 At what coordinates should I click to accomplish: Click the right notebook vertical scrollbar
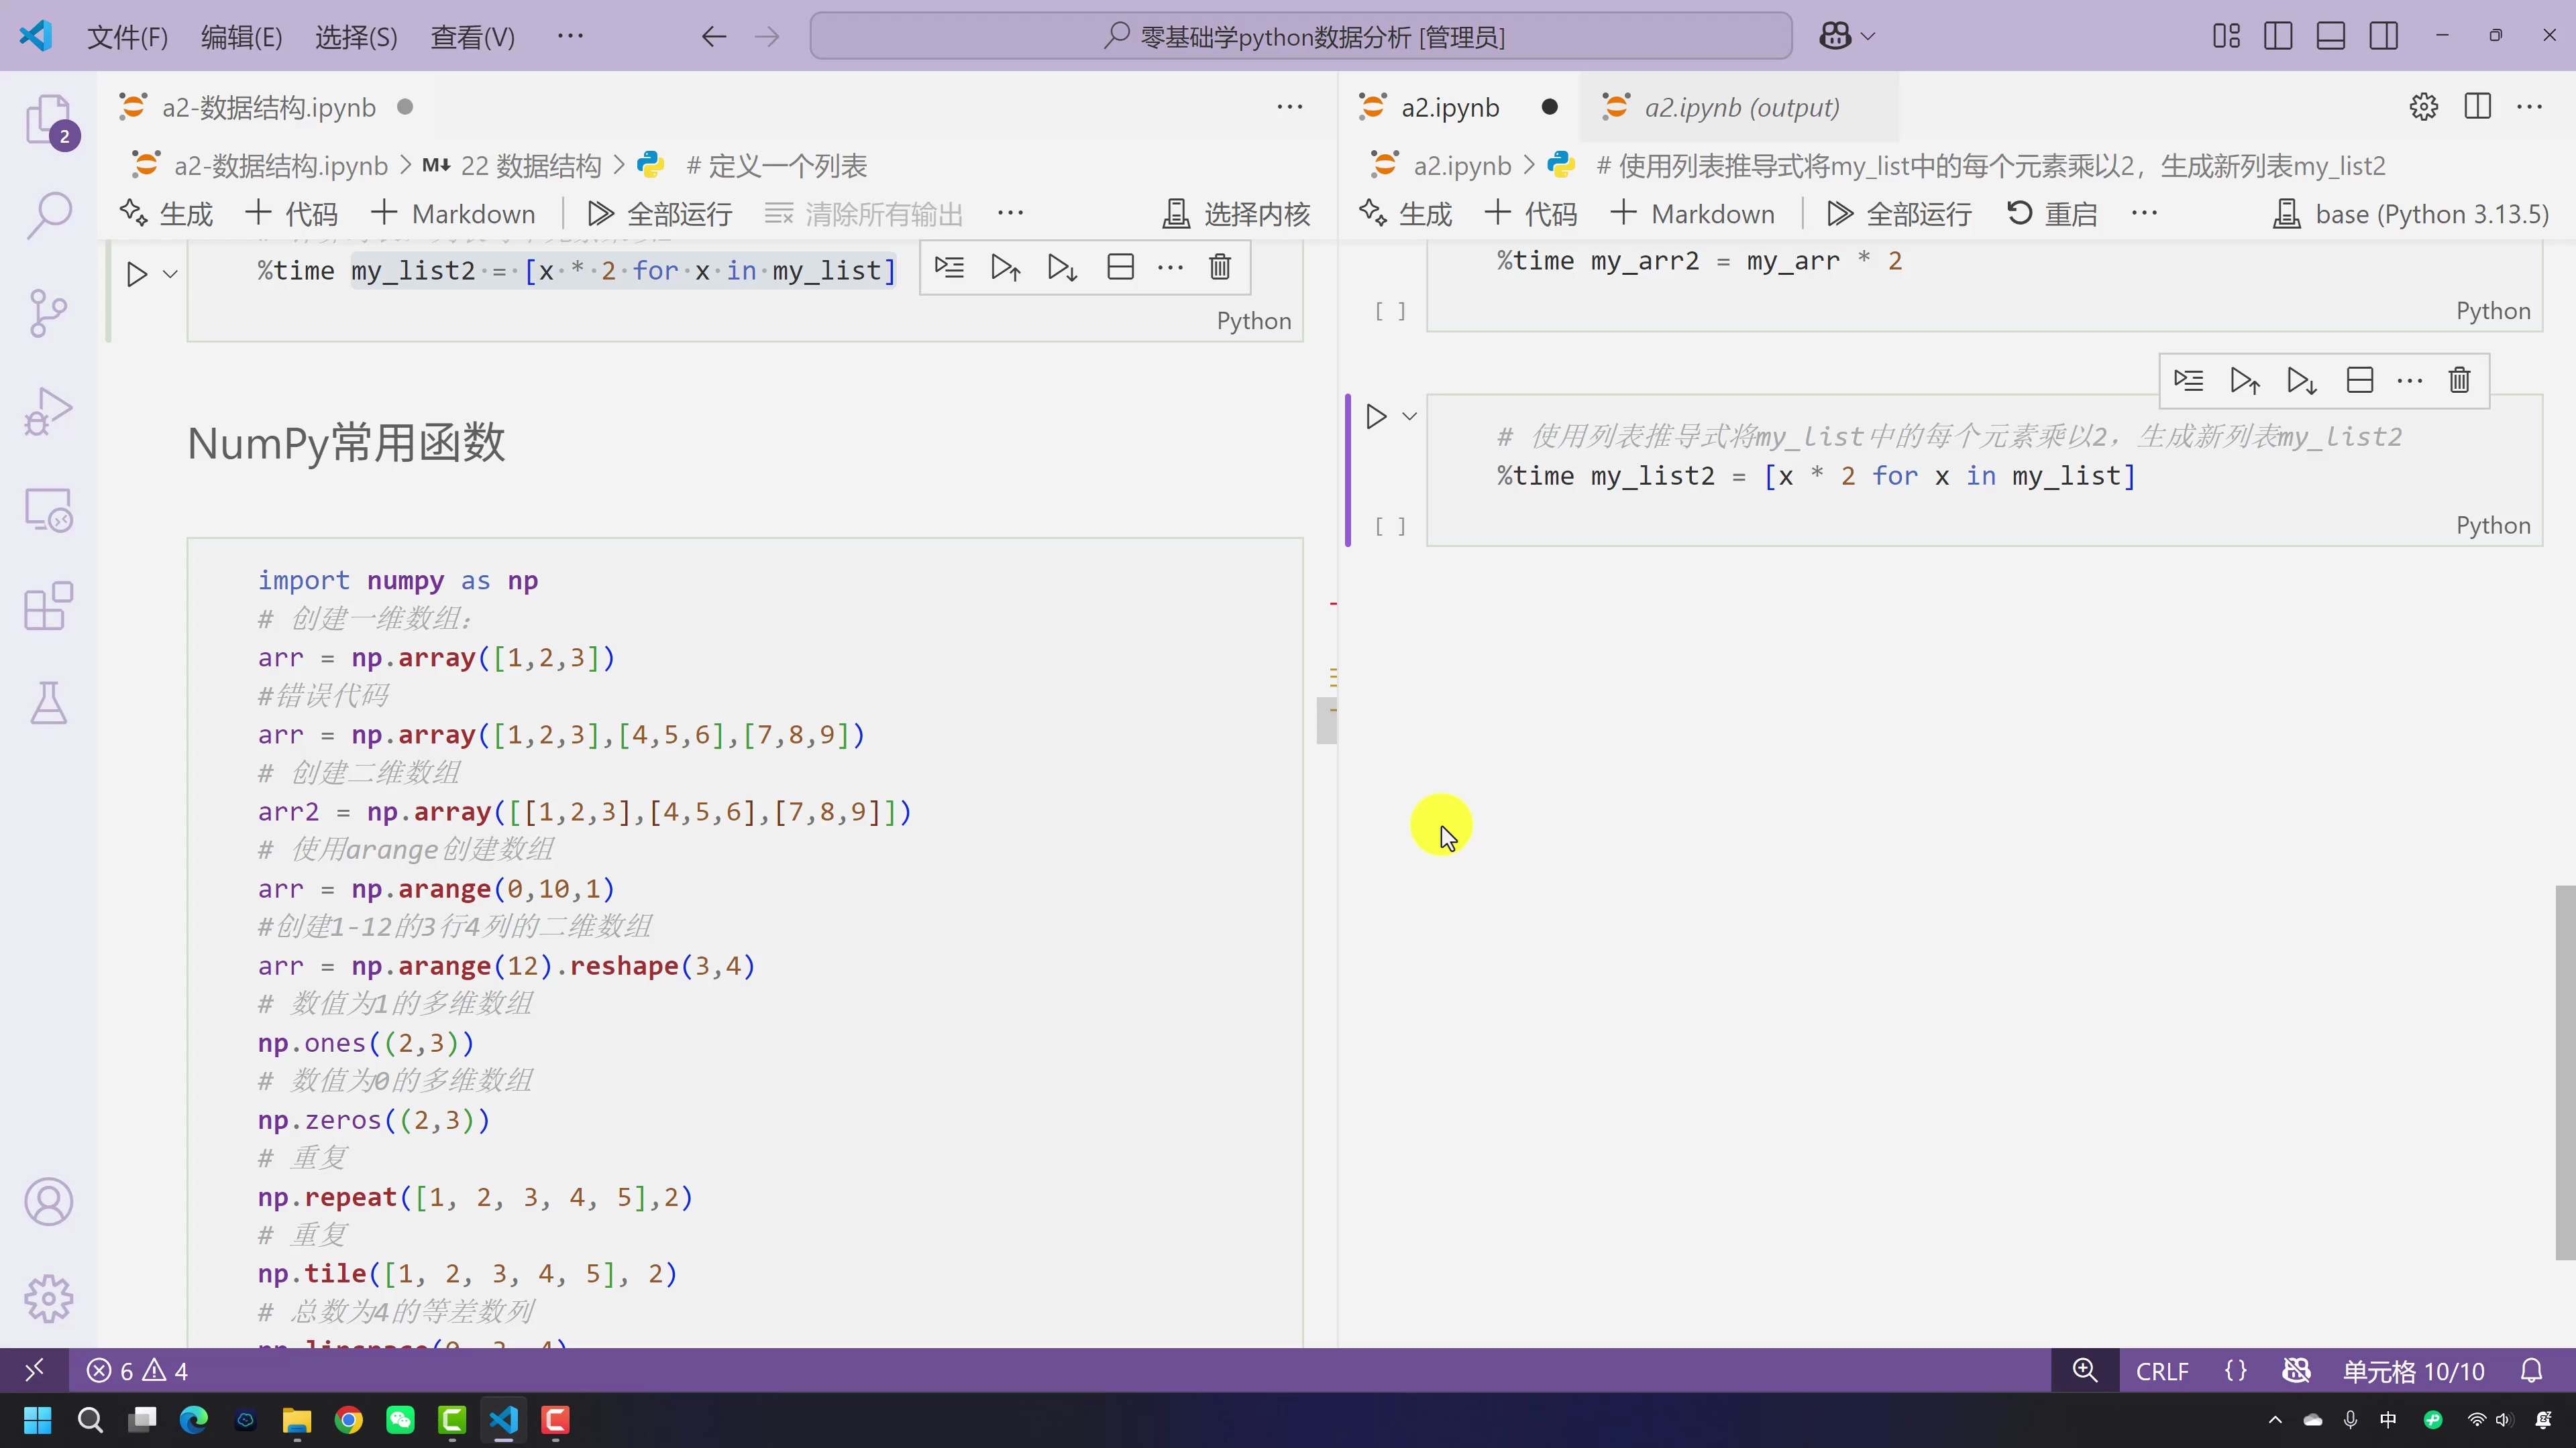(2565, 1071)
